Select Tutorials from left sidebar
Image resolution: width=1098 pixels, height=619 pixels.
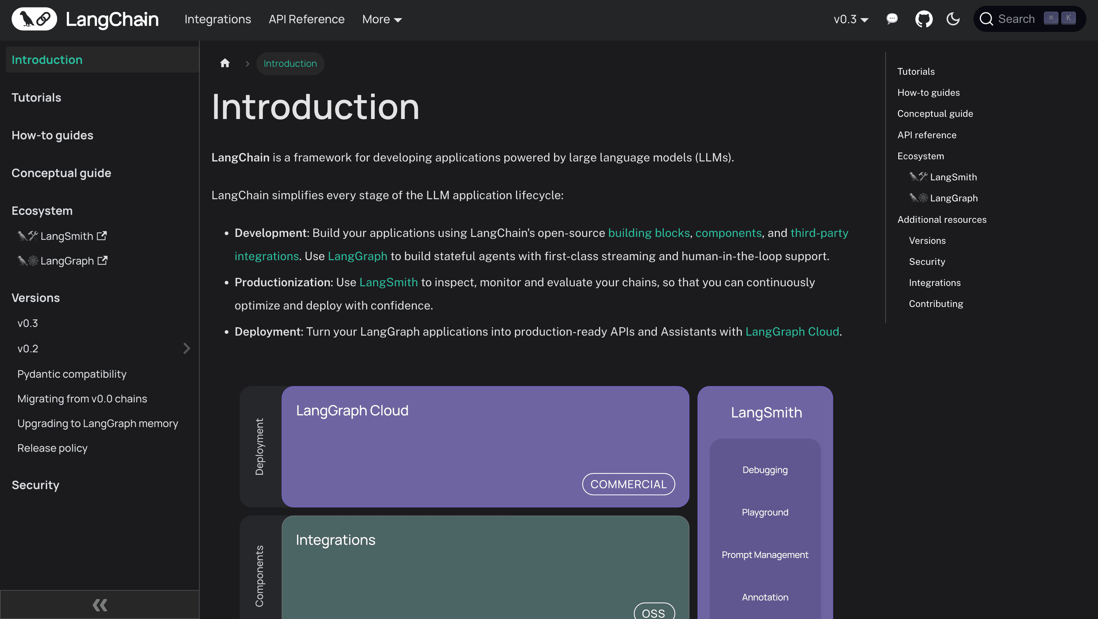pyautogui.click(x=36, y=97)
